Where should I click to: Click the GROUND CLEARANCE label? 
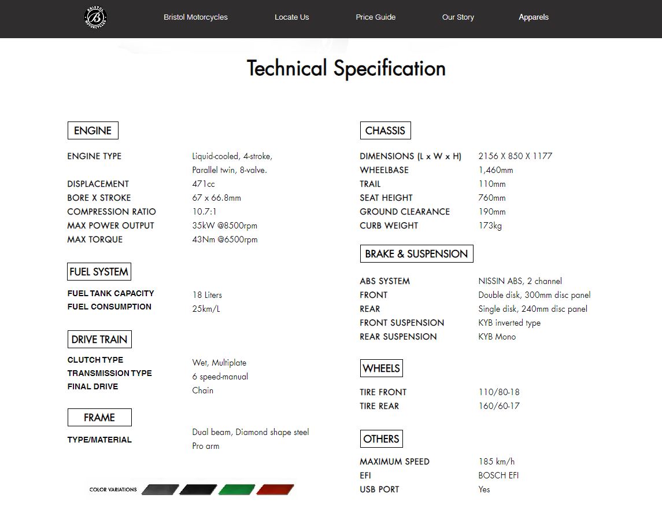coord(405,212)
